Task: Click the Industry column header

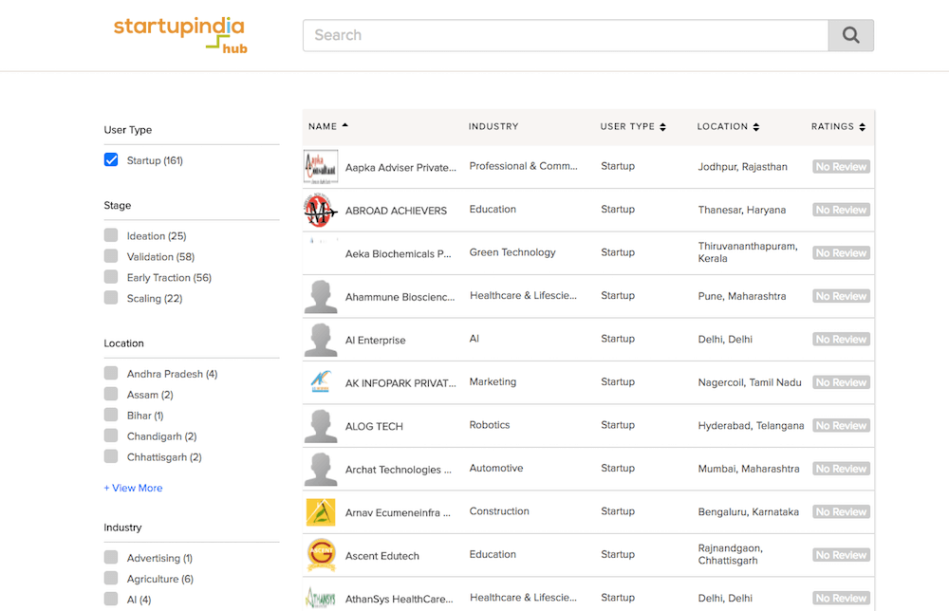Action: pyautogui.click(x=493, y=126)
